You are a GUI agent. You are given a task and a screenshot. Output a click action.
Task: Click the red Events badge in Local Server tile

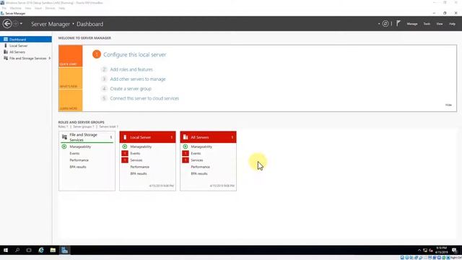(x=125, y=153)
